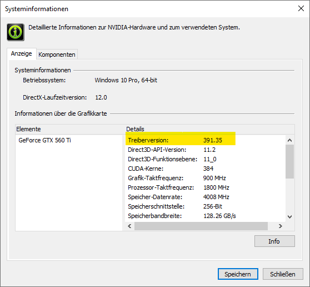310x287 pixels.
Task: Click the Schließen button
Action: pyautogui.click(x=283, y=274)
